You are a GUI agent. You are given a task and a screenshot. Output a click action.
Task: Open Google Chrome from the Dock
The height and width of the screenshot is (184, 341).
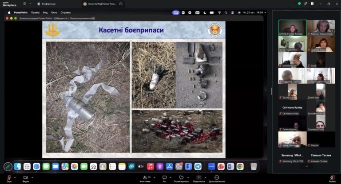(x=240, y=166)
